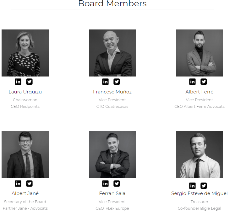This screenshot has height=211, width=229.
Task: Open Albert Ferré's Twitter icon
Action: pos(204,82)
